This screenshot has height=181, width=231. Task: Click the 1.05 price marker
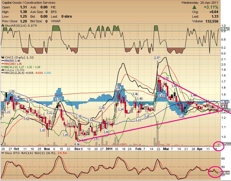[66, 135]
